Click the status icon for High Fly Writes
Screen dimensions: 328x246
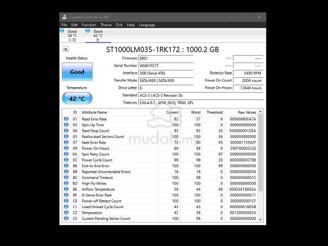coord(66,183)
